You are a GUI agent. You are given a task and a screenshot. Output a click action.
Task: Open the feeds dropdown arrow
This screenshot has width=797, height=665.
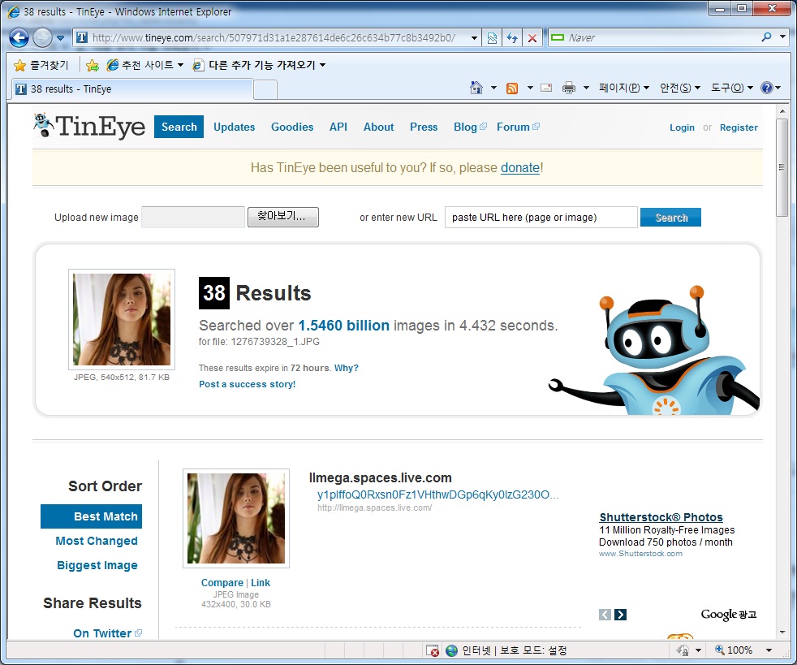[x=530, y=88]
